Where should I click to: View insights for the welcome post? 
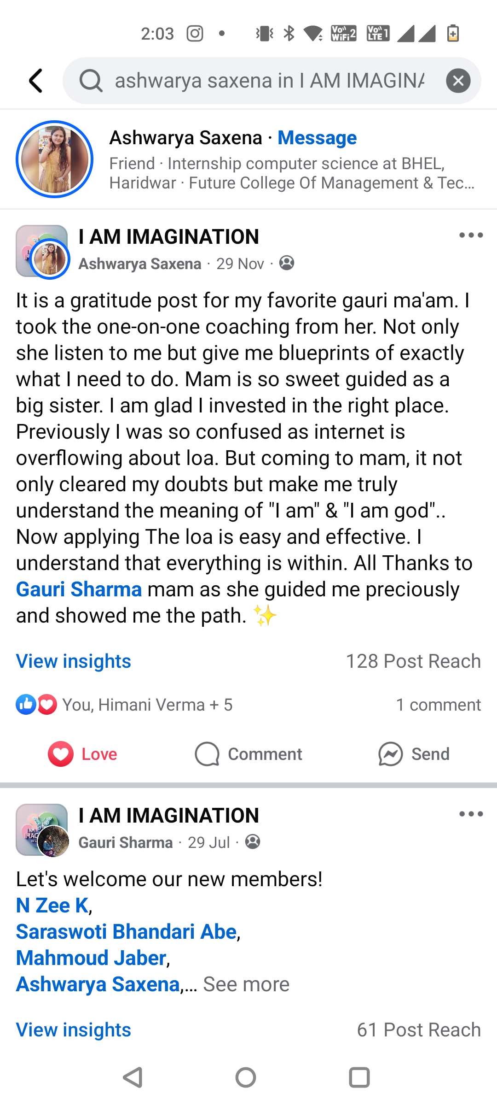click(74, 1030)
